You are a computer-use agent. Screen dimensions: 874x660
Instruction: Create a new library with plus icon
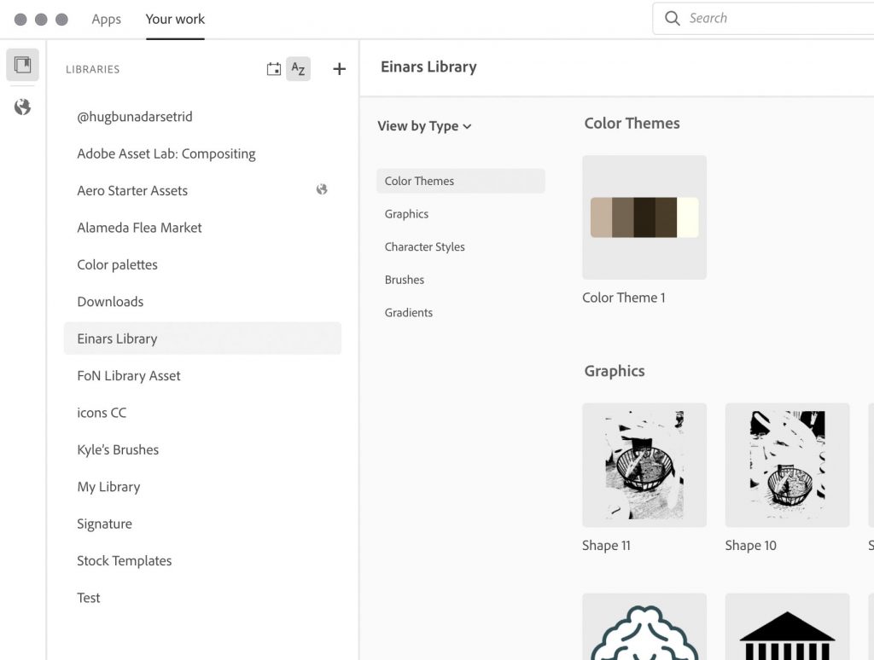click(339, 69)
